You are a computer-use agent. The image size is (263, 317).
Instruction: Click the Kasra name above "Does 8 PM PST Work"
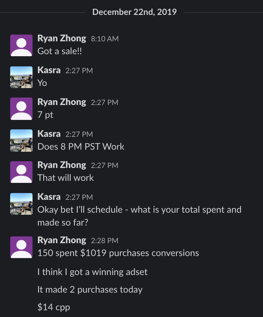tap(49, 134)
